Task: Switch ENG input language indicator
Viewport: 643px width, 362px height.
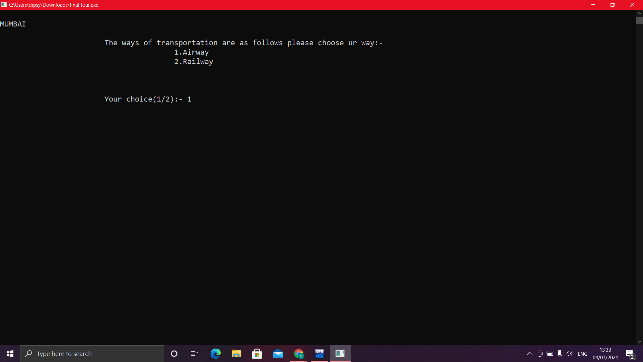Action: coord(582,354)
